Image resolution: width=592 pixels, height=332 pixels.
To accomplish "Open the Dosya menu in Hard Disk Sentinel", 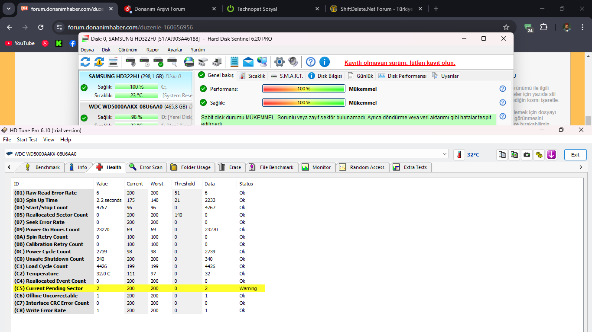I will (x=87, y=50).
